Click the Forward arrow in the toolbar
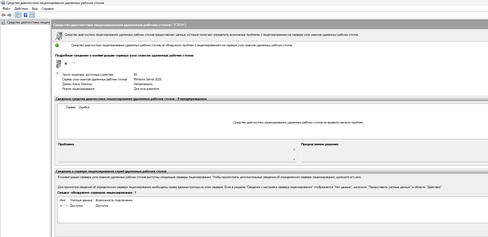The height and width of the screenshot is (237, 488). pyautogui.click(x=9, y=15)
